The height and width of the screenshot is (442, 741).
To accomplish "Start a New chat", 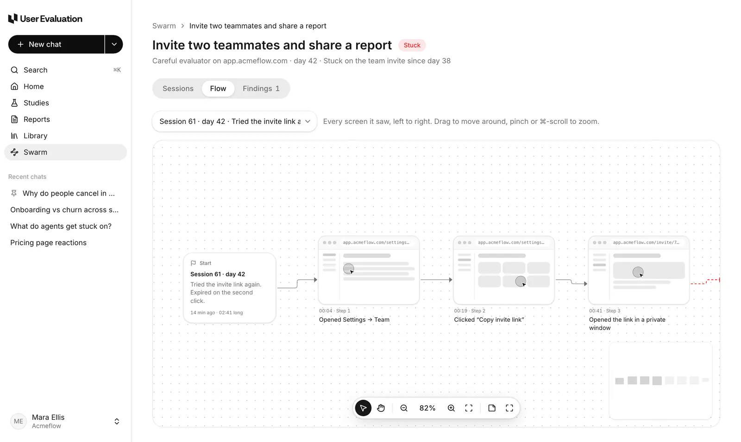I will (x=56, y=44).
